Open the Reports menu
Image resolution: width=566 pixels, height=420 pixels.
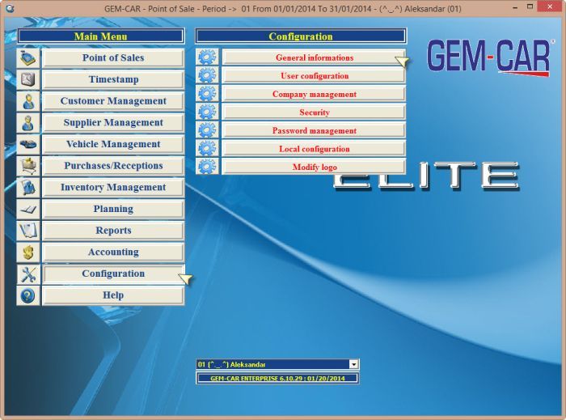click(x=113, y=231)
